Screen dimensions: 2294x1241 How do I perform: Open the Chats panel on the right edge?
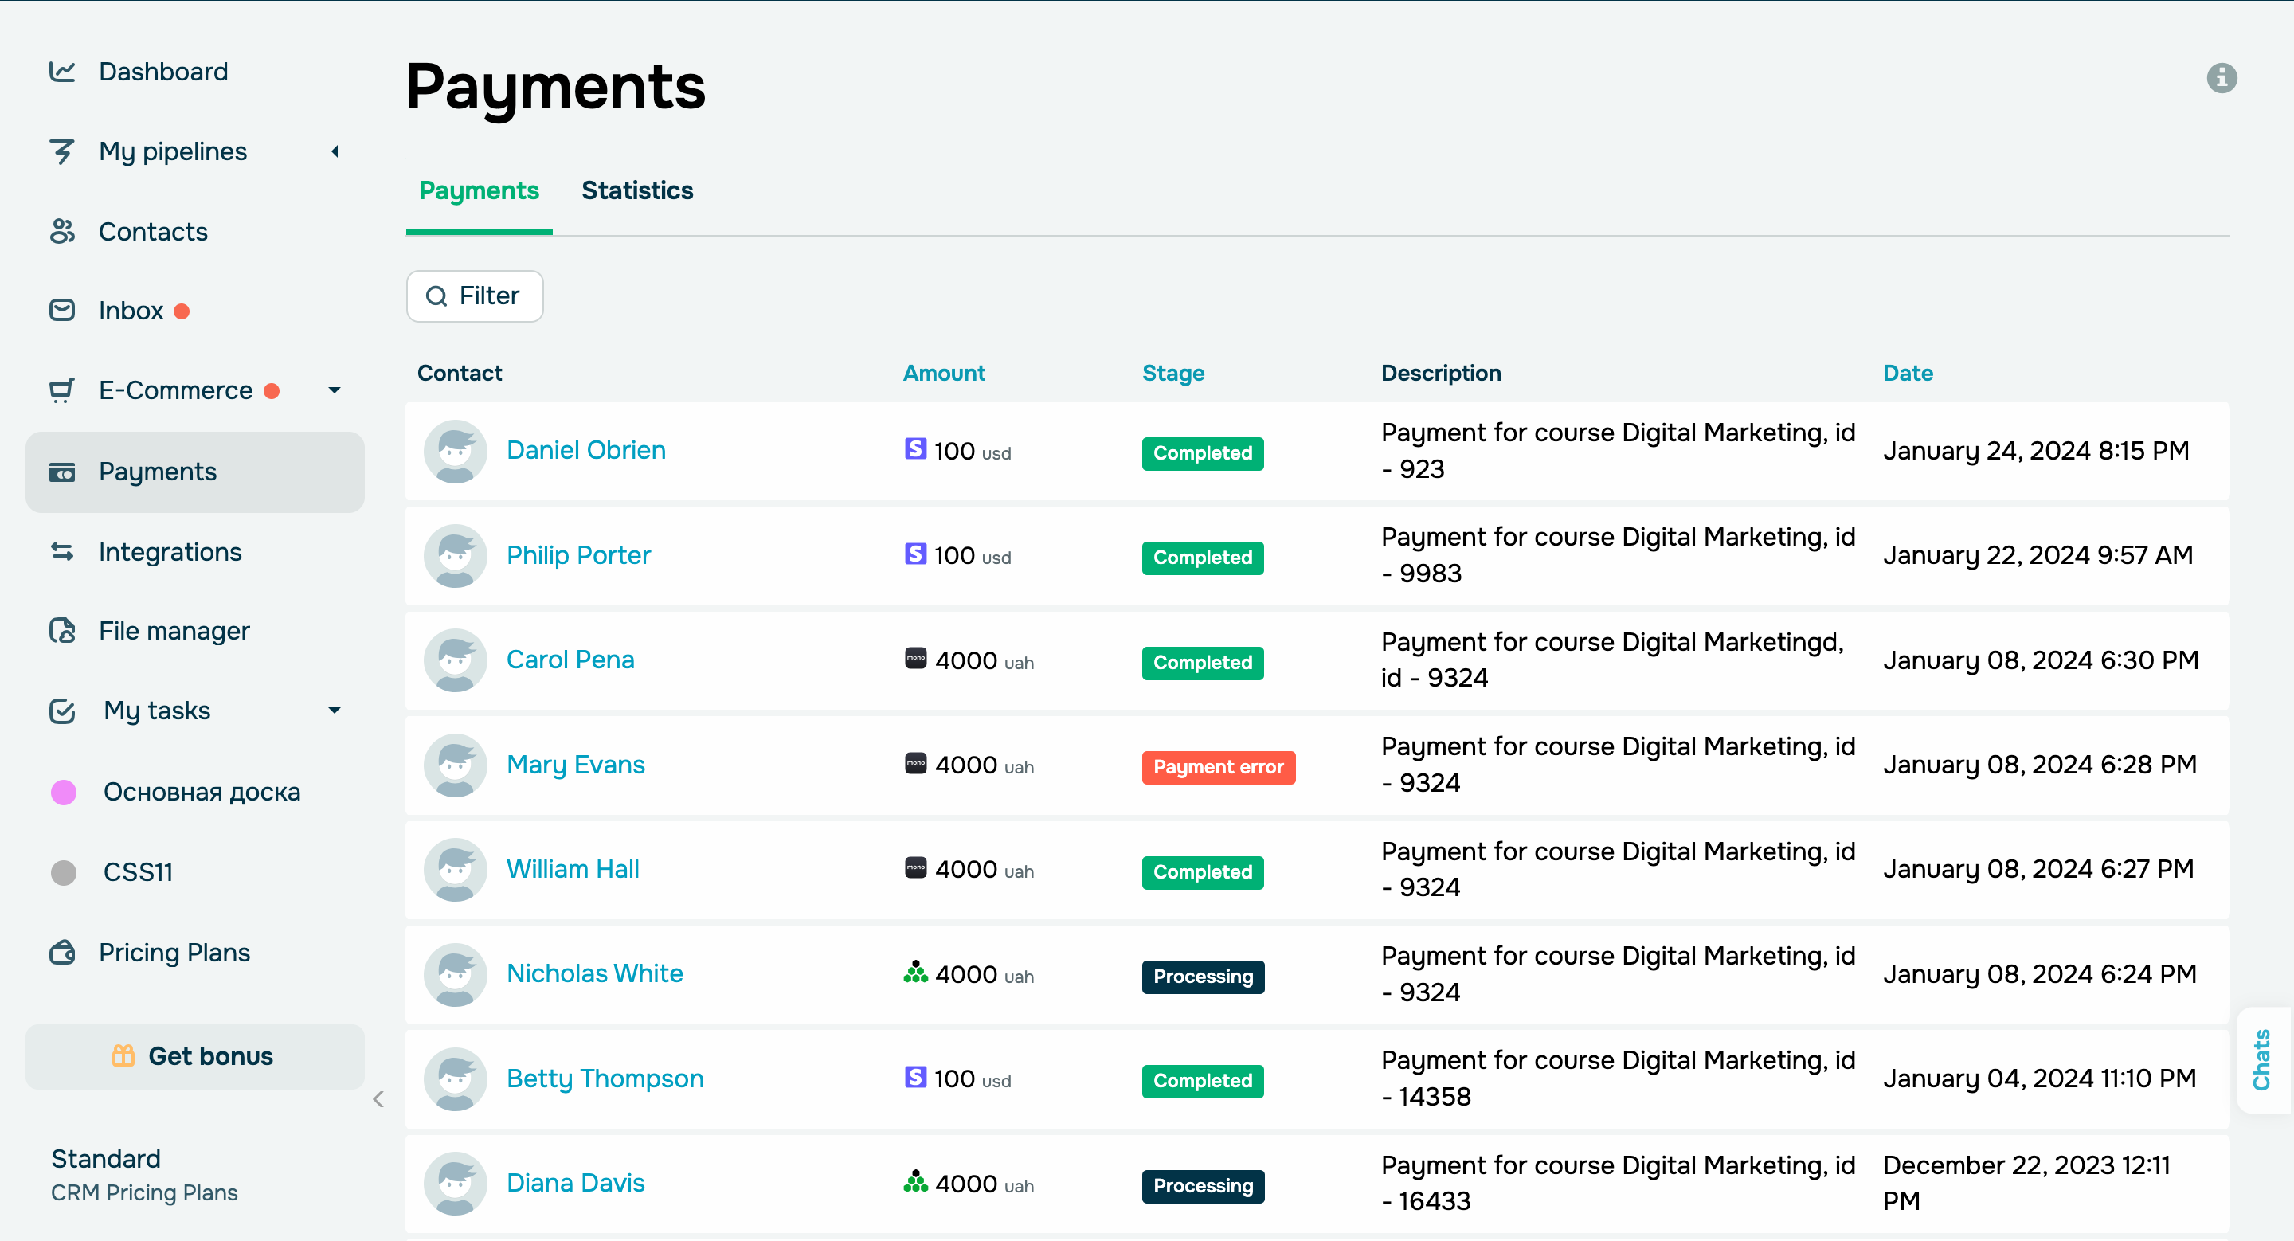[2263, 1060]
